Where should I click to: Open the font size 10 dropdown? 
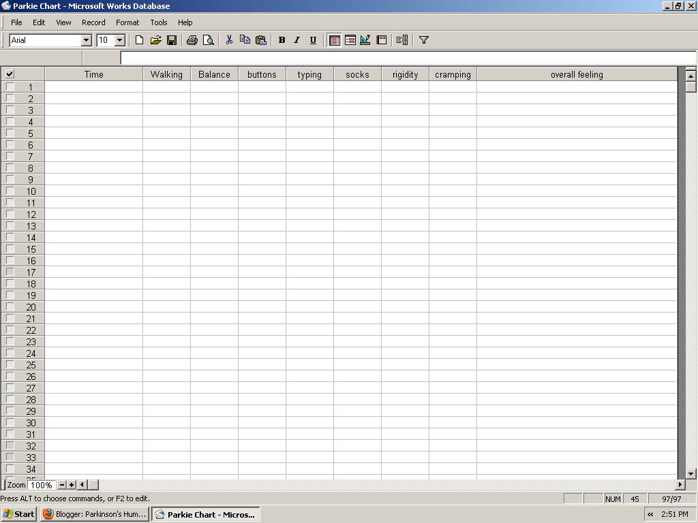(120, 40)
